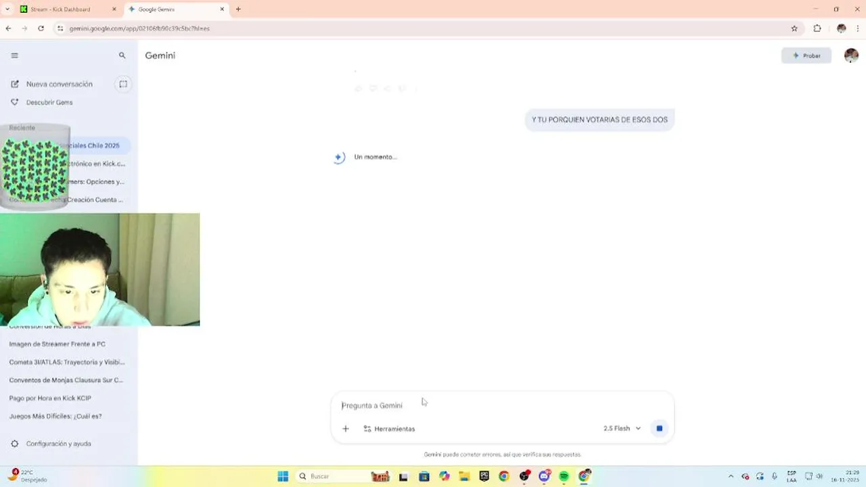This screenshot has height=487, width=866.
Task: Close the Stream - Kick Dashboard tab
Action: coord(114,9)
